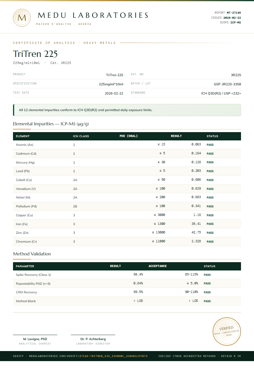Click the Vanadium (V) row label
The height and width of the screenshot is (370, 254).
point(26,189)
